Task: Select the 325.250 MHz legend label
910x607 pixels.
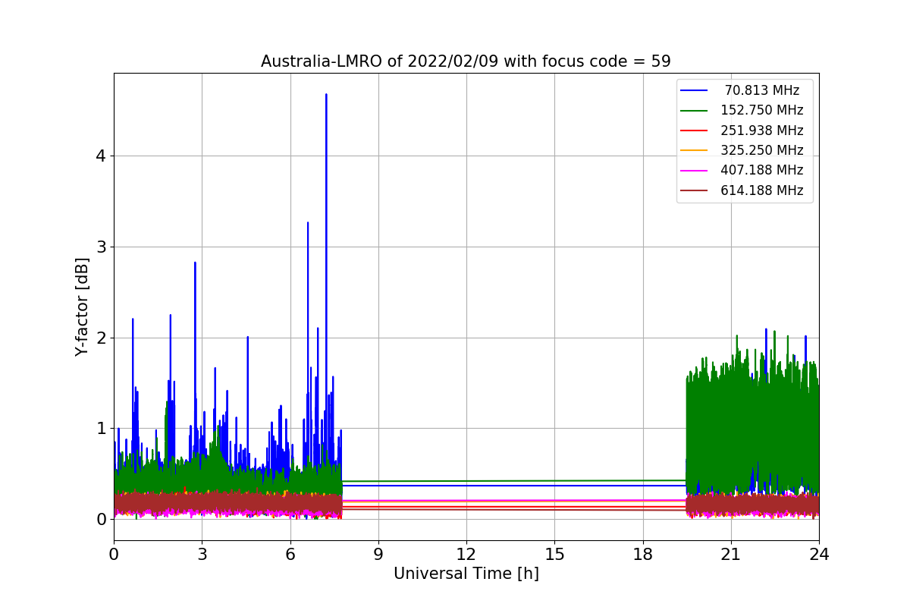Action: click(x=762, y=150)
